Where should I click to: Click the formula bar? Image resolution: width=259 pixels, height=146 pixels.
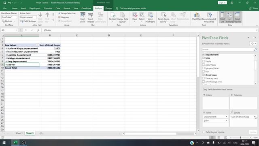coord(149,30)
